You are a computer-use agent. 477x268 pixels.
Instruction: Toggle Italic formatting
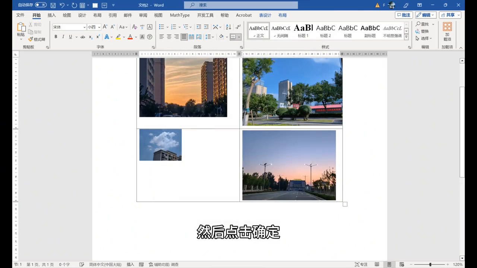(63, 37)
